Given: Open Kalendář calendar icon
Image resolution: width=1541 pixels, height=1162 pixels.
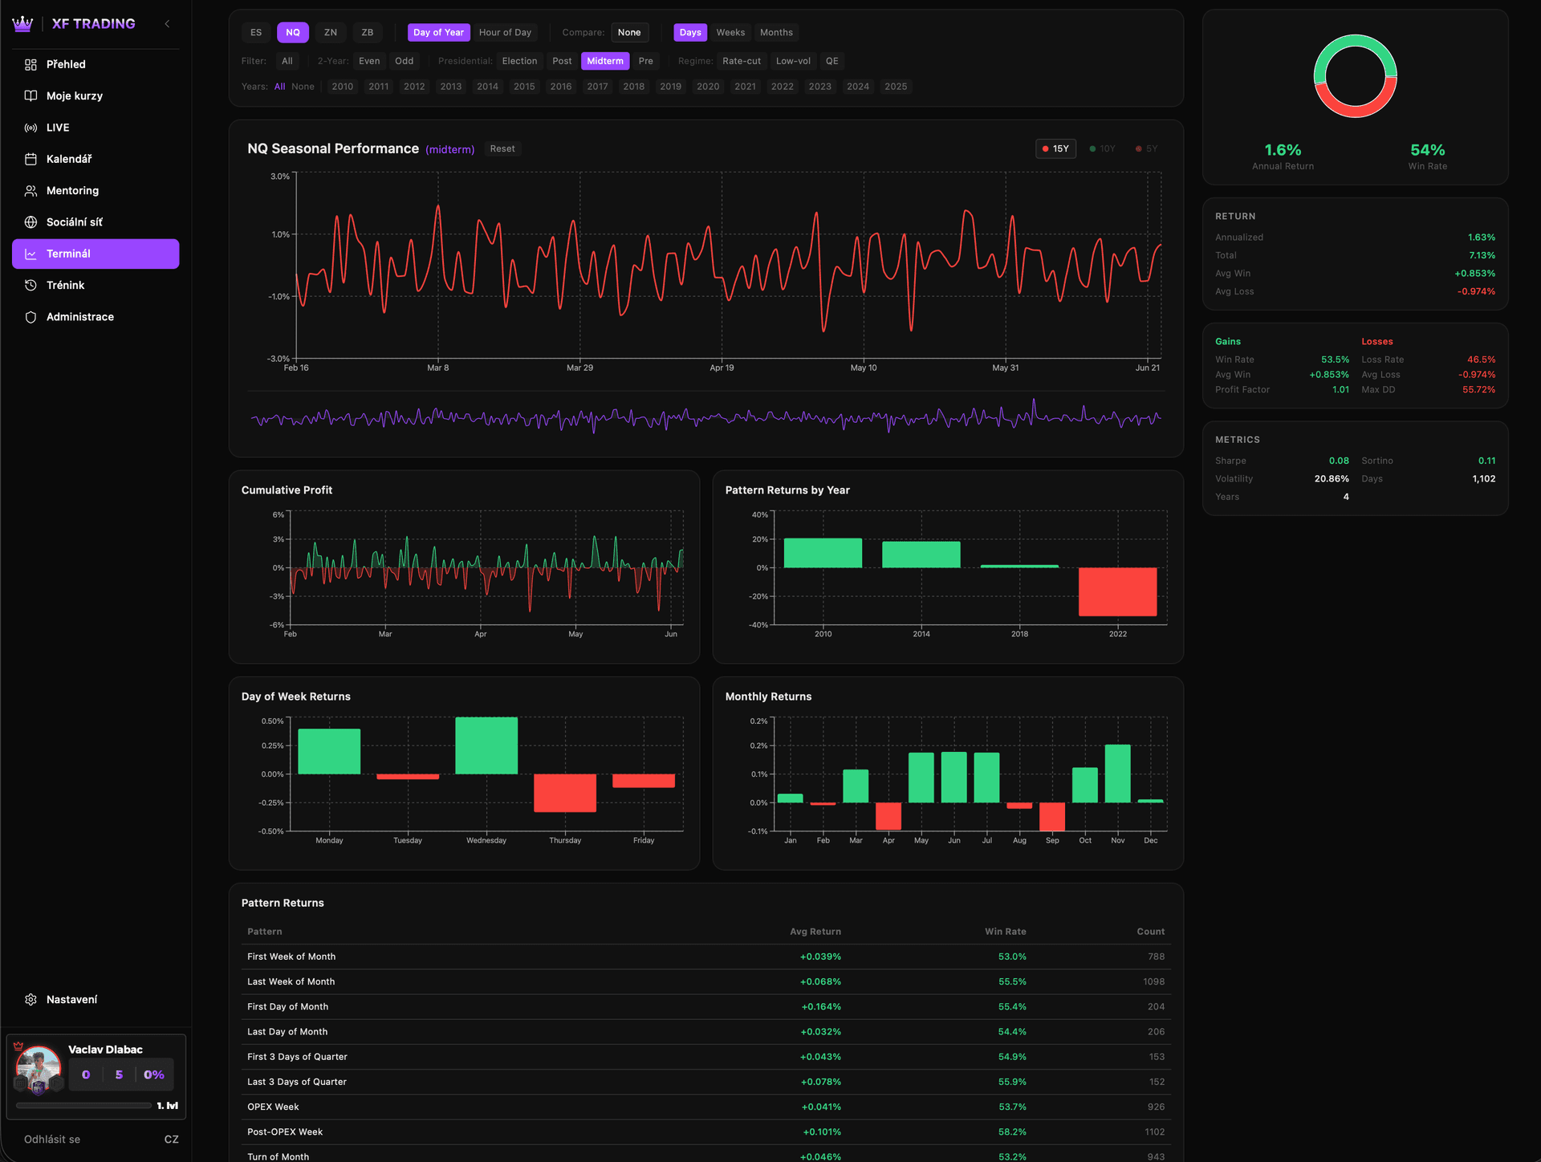Looking at the screenshot, I should (x=30, y=159).
